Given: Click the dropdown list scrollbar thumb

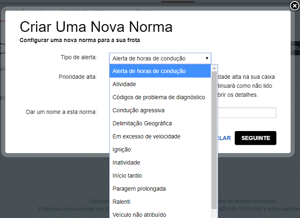Looking at the screenshot, I should [x=214, y=140].
